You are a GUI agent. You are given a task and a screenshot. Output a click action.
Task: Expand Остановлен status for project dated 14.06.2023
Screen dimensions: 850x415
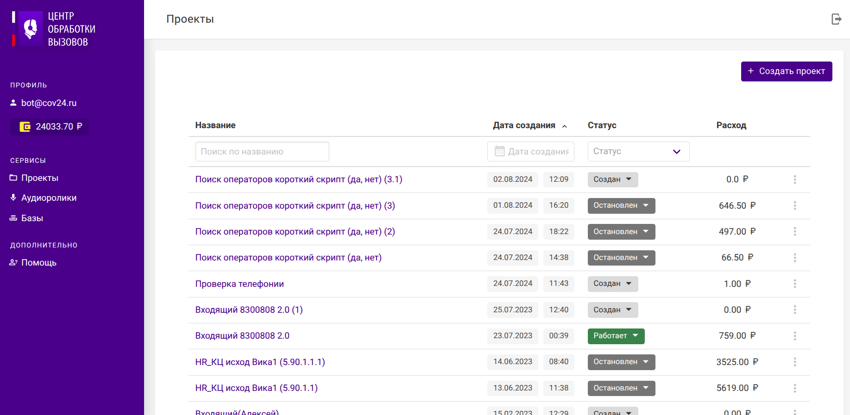(621, 362)
